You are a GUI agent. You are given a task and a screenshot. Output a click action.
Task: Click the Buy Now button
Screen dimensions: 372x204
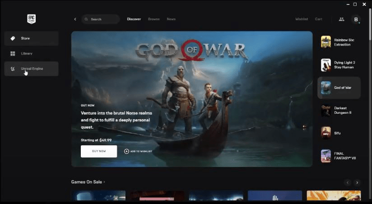99,151
